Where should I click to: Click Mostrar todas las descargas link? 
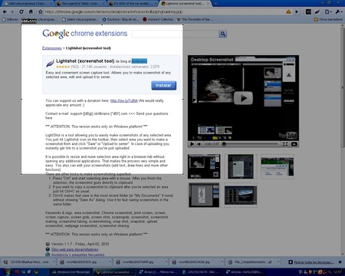[x=314, y=262]
